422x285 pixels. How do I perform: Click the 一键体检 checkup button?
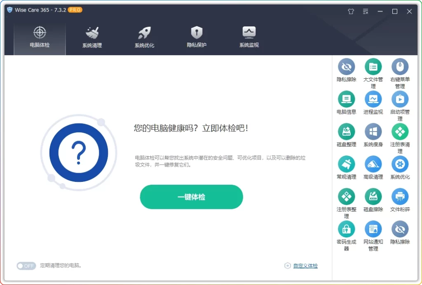(191, 197)
